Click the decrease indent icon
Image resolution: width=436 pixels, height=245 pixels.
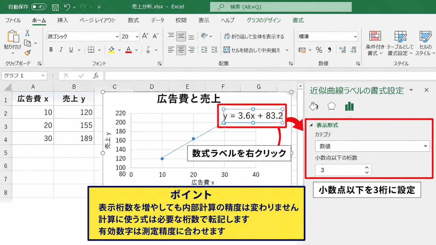point(204,50)
